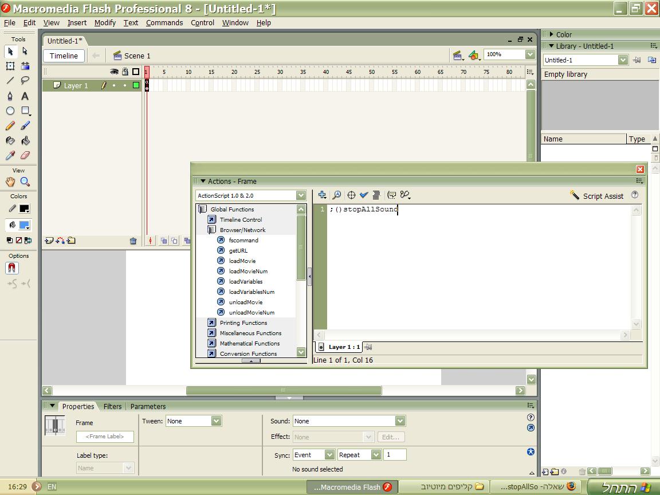Select the Paint Bucket tool
Viewport: 660px width, 495px height.
click(25, 140)
